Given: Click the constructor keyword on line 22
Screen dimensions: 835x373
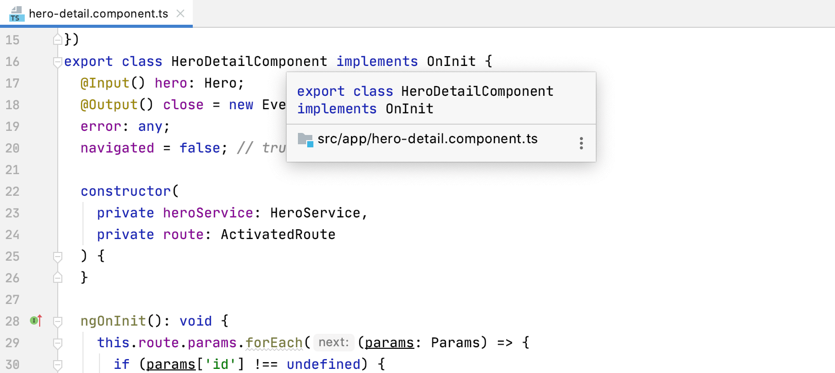Looking at the screenshot, I should tap(126, 191).
